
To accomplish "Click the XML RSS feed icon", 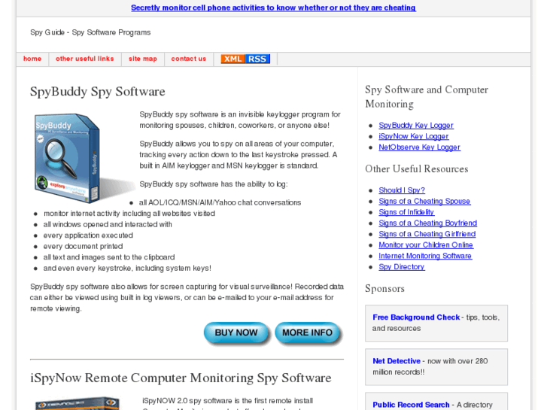I will tap(245, 59).
